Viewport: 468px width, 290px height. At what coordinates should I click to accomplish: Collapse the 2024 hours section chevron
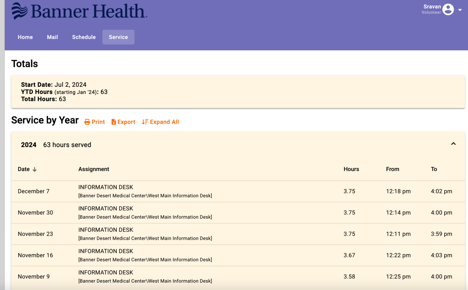click(453, 144)
